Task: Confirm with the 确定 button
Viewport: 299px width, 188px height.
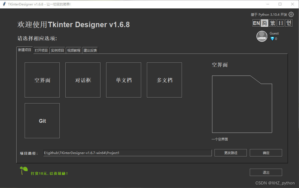Action: click(x=266, y=153)
